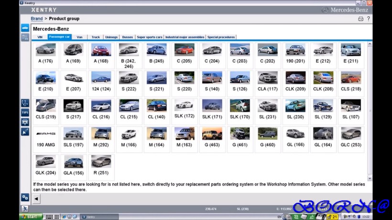This screenshot has height=220, width=392.
Task: Open the Windows start button
Action: (x=31, y=217)
